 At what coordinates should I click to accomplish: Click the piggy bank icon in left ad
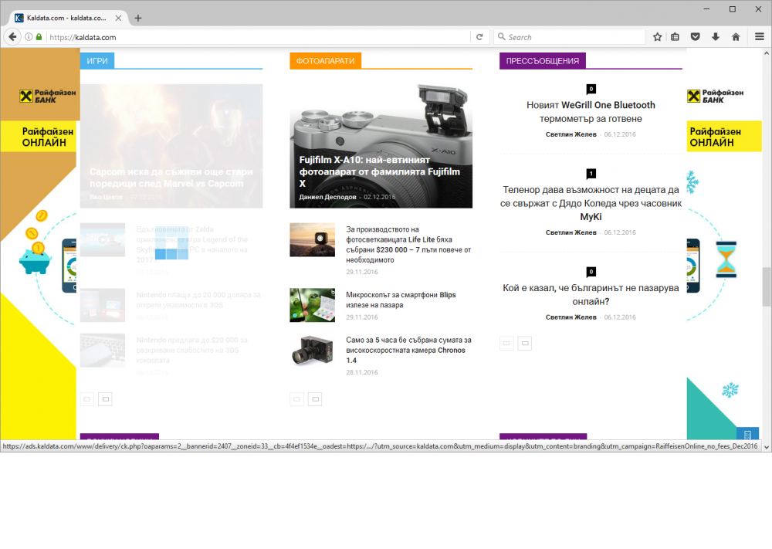(x=35, y=260)
